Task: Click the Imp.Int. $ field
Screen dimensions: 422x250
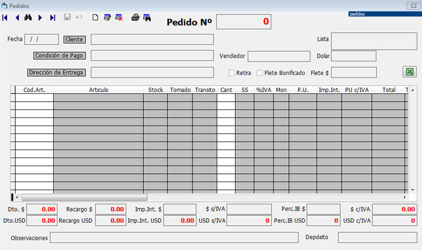Action: (x=180, y=209)
